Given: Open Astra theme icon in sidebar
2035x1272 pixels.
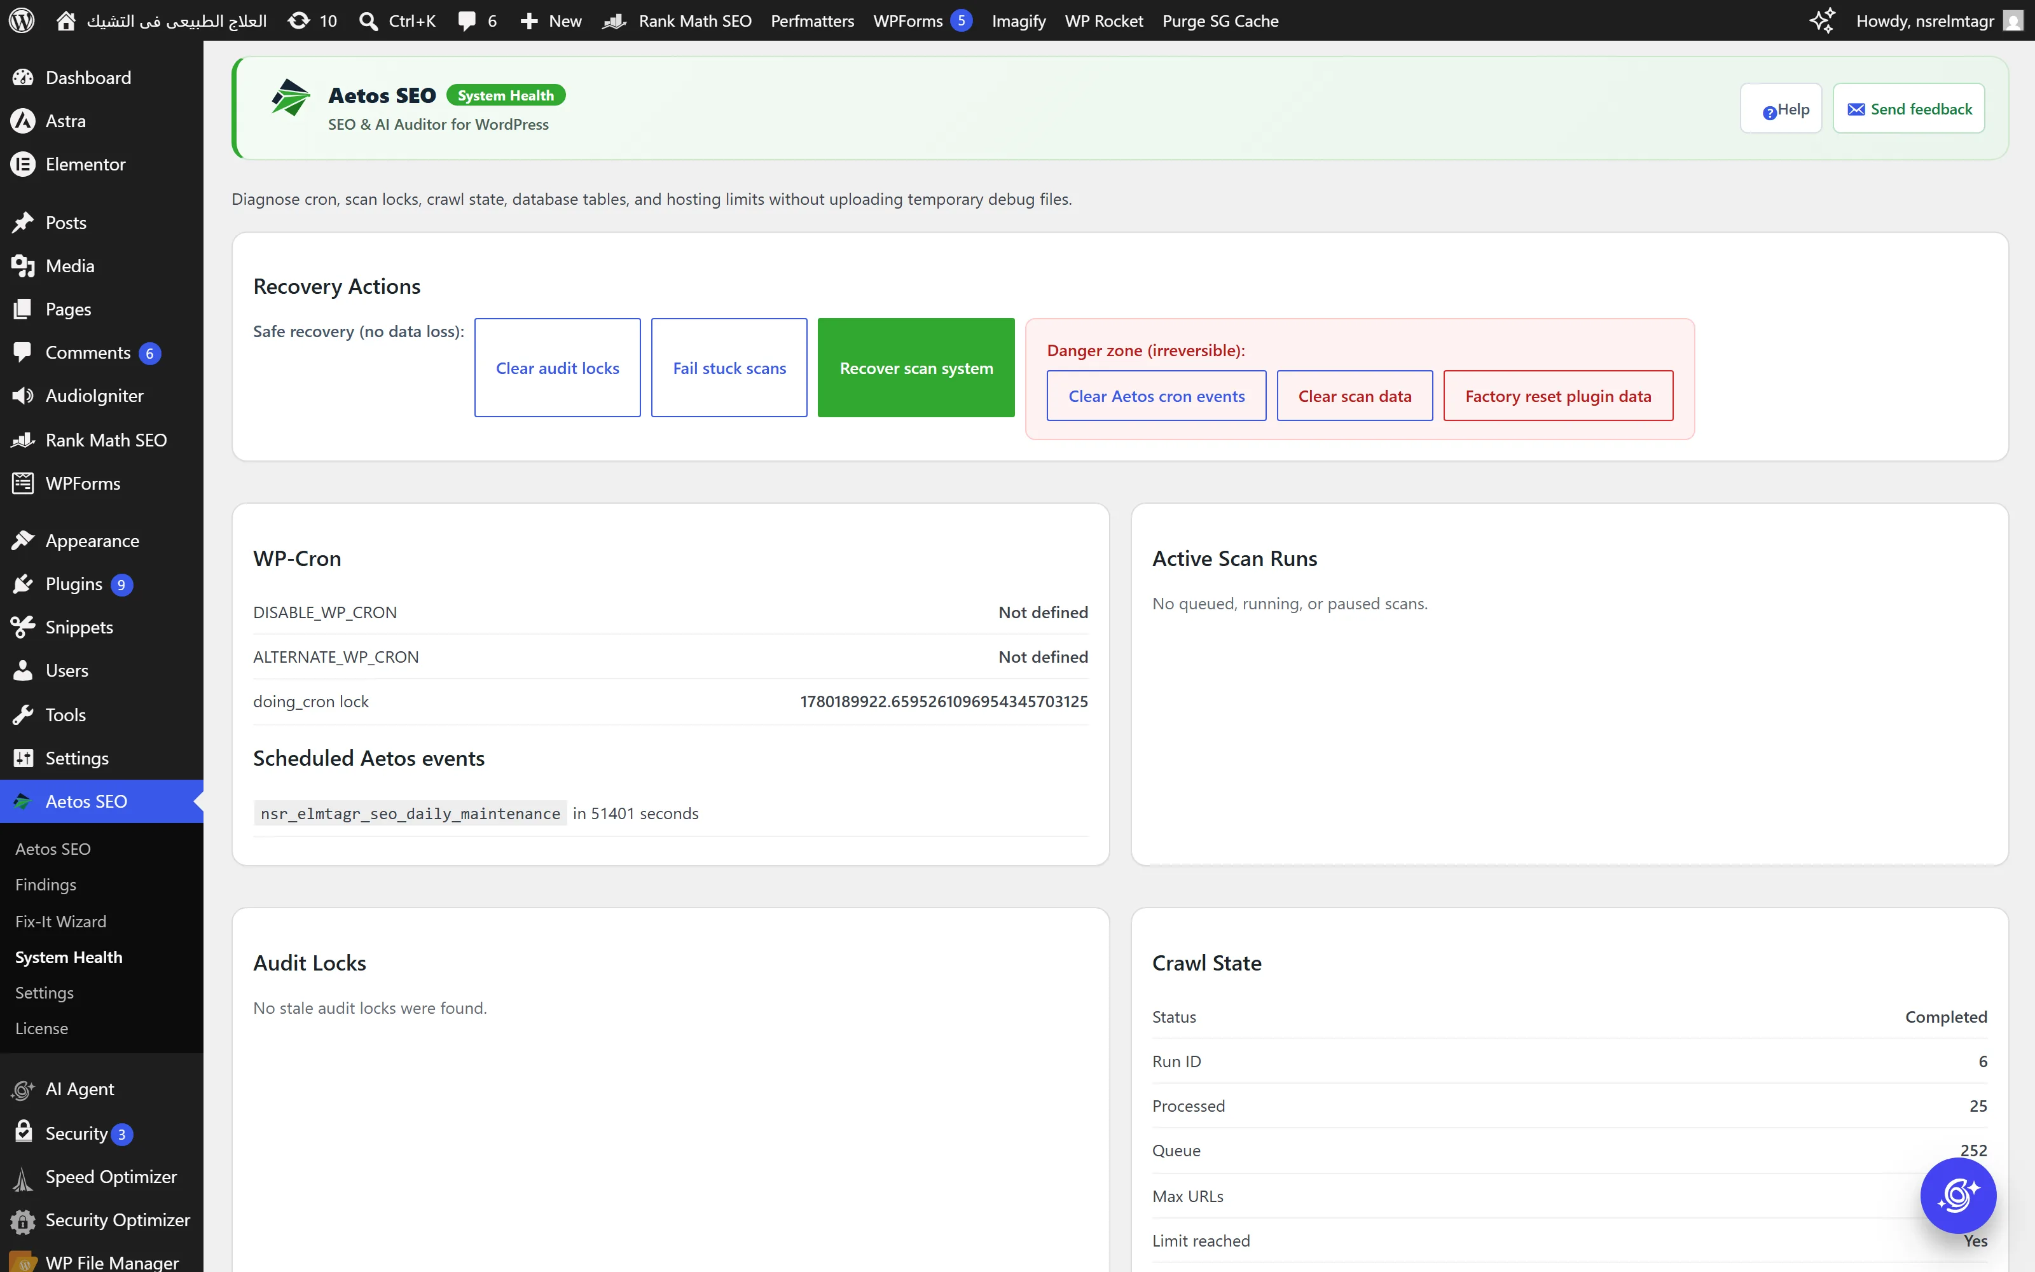Looking at the screenshot, I should (23, 120).
